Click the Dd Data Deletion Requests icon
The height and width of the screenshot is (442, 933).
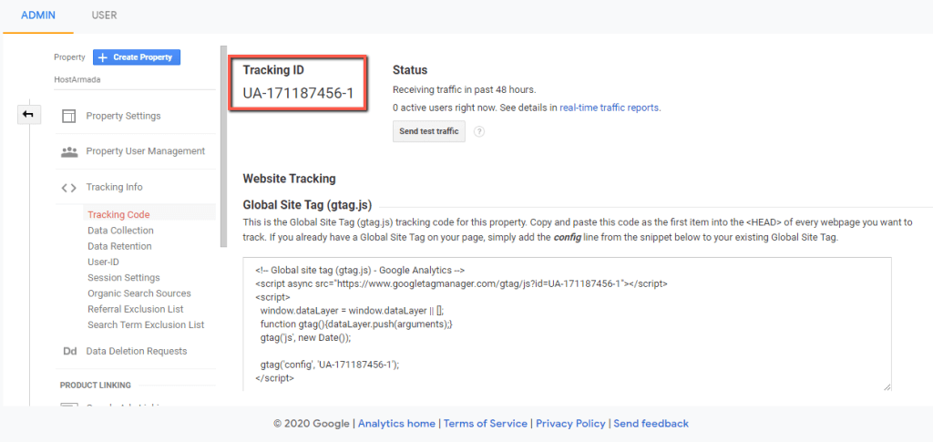click(x=69, y=351)
